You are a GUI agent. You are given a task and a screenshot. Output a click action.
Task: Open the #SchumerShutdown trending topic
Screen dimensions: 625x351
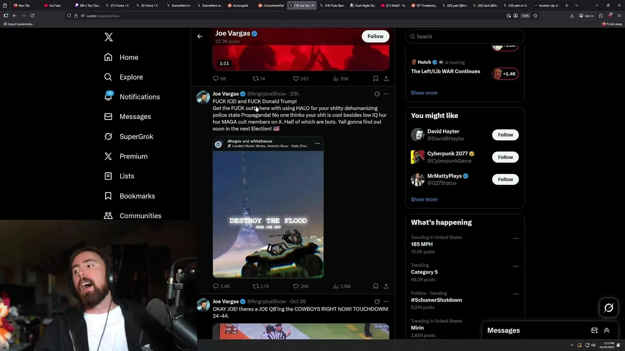pyautogui.click(x=436, y=300)
